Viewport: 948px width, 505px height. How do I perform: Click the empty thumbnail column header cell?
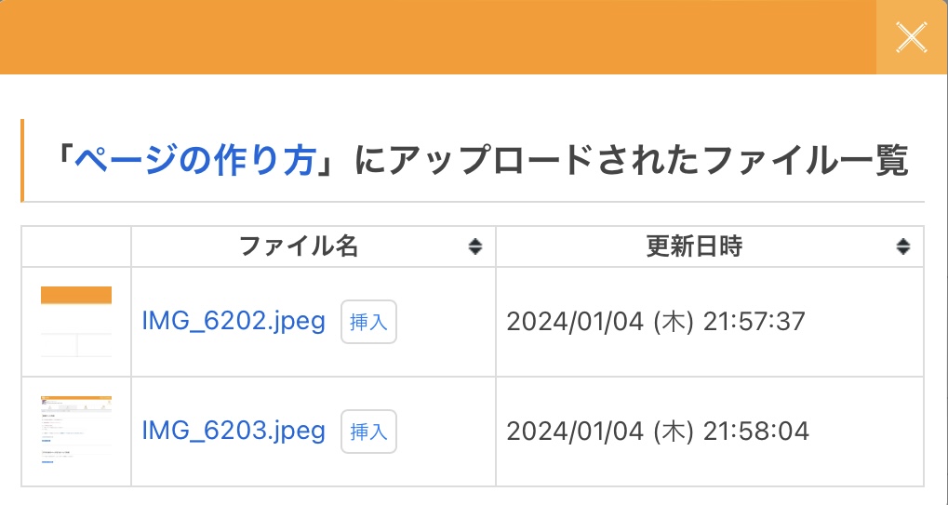(x=76, y=246)
